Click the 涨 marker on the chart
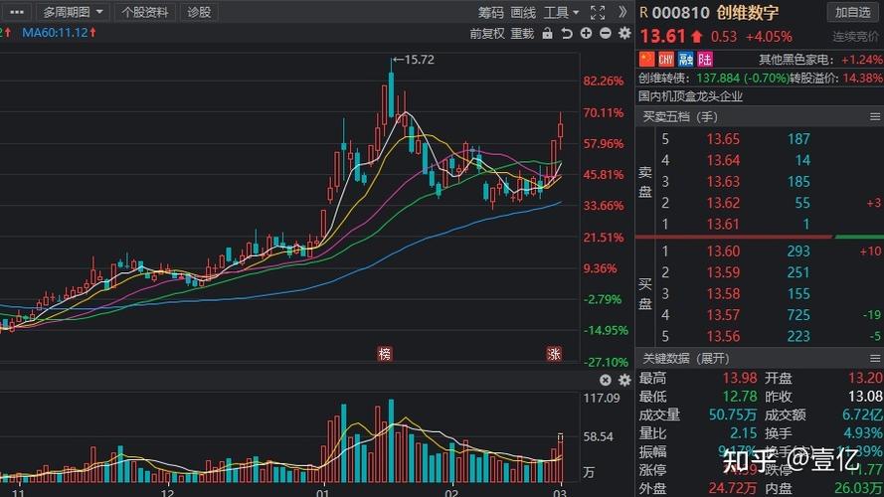This screenshot has height=497, width=884. [x=554, y=354]
